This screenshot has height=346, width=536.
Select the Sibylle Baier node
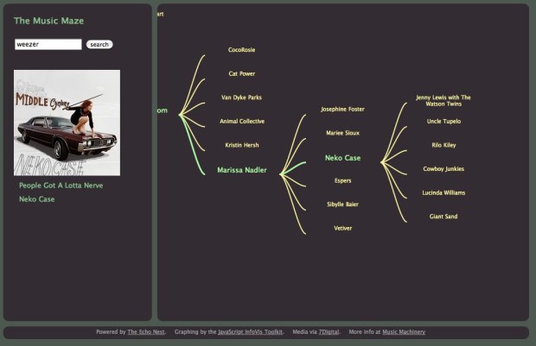342,204
